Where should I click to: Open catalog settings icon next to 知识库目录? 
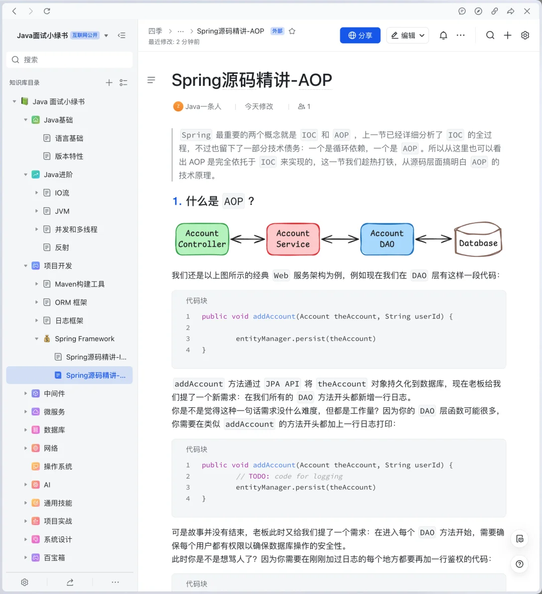click(124, 82)
